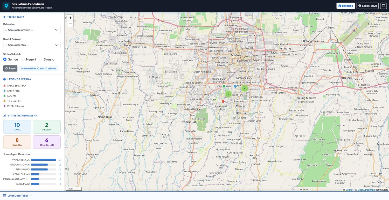389x200 pixels.
Task: Toggle the sidebar panel icon button
Action: 383,6
